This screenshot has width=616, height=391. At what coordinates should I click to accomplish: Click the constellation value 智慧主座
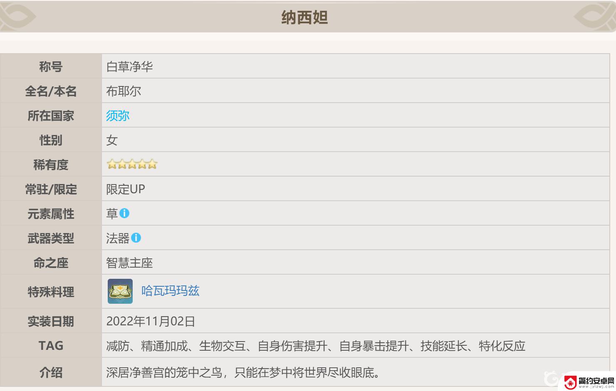tap(130, 263)
